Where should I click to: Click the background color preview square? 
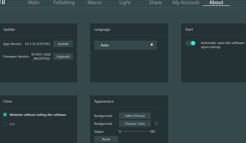coord(156,123)
